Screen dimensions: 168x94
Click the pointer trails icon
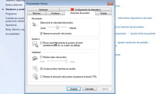point(35,58)
